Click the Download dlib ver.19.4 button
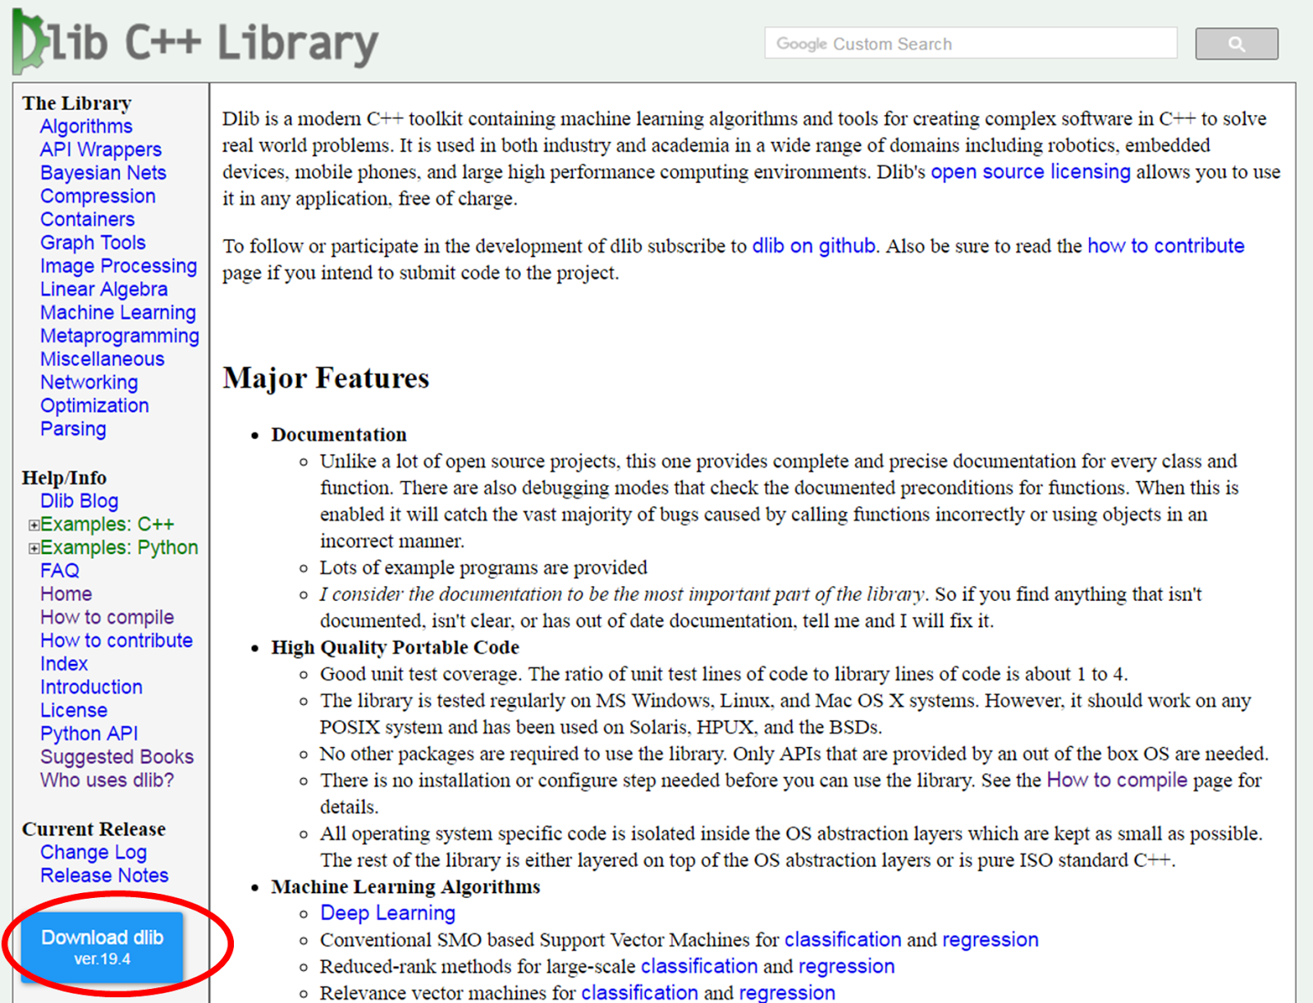The image size is (1313, 1003). tap(103, 946)
